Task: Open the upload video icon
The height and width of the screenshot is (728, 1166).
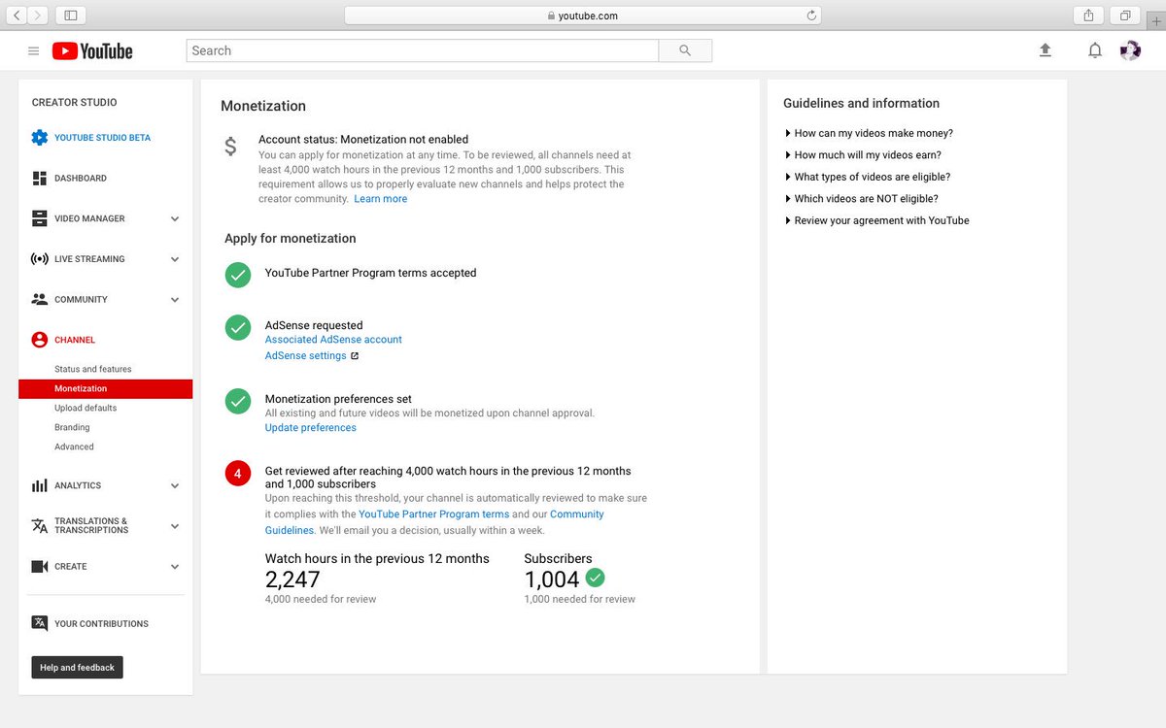Action: [x=1046, y=50]
